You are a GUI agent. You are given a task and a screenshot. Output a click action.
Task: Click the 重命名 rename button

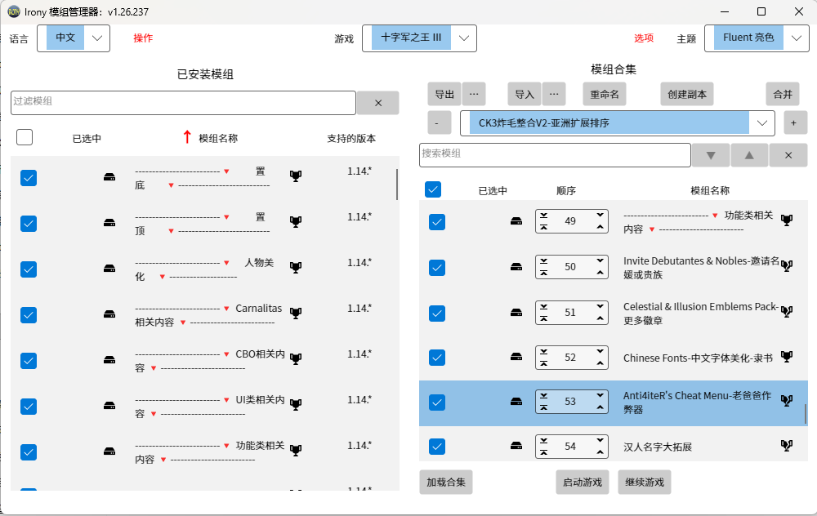coord(605,94)
